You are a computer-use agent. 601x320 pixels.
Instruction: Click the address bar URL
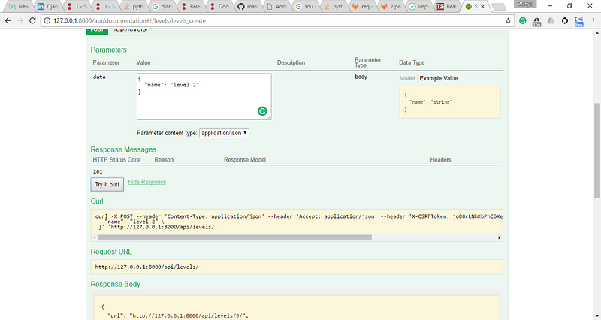[129, 21]
